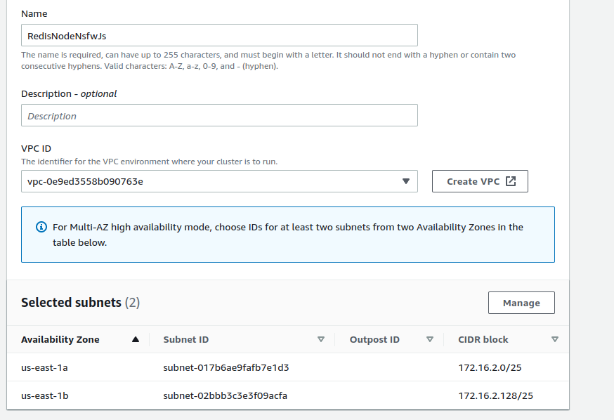The width and height of the screenshot is (614, 420).
Task: Click the CIDR block sort arrow icon
Action: pos(554,339)
